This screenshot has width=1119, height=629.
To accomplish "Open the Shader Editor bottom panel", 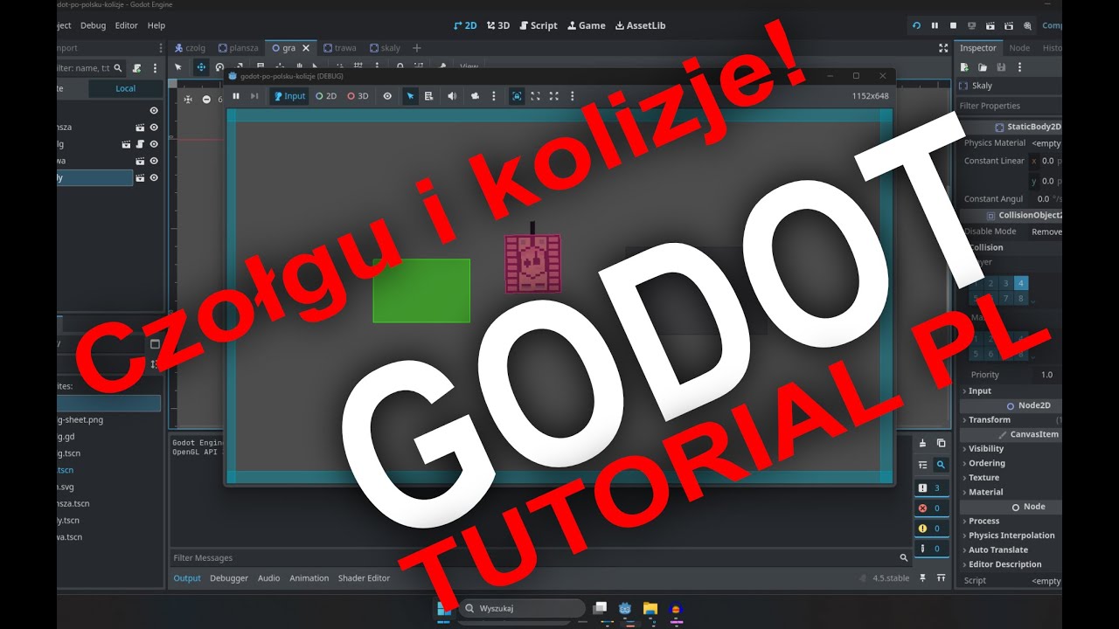I will click(364, 578).
